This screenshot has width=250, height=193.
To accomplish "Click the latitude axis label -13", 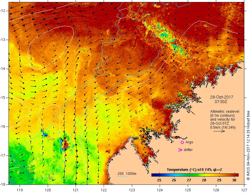I will pos(3,40).
